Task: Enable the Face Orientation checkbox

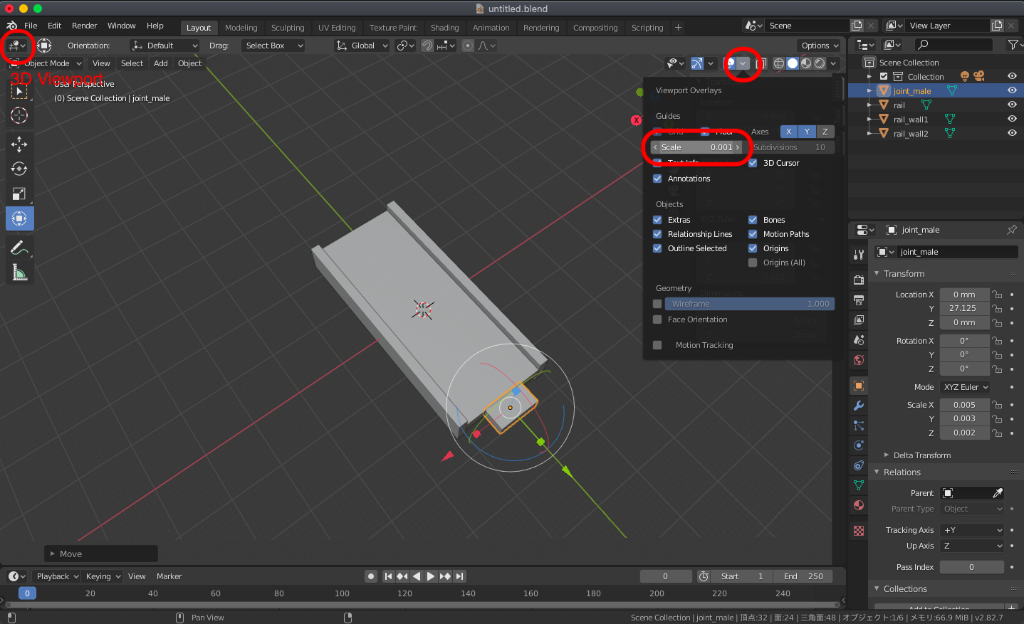Action: point(657,319)
